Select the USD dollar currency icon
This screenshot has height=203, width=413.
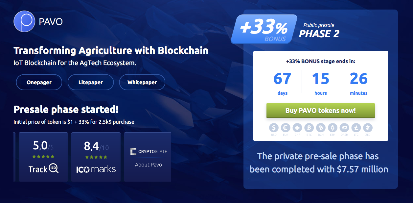point(274,128)
